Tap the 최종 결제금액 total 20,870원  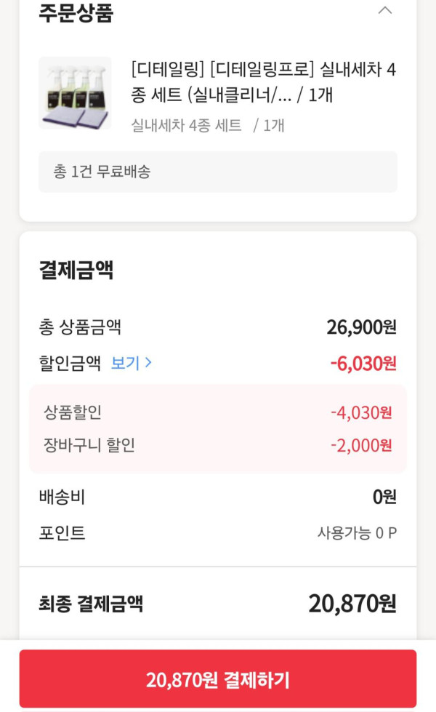(352, 603)
